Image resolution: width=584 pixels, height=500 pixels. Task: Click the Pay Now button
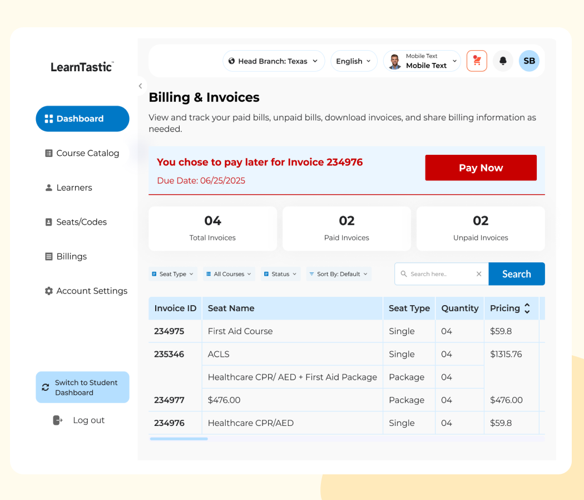pyautogui.click(x=481, y=168)
